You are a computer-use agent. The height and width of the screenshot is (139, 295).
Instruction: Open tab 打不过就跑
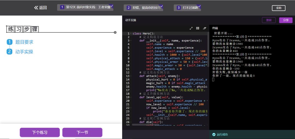187,8
